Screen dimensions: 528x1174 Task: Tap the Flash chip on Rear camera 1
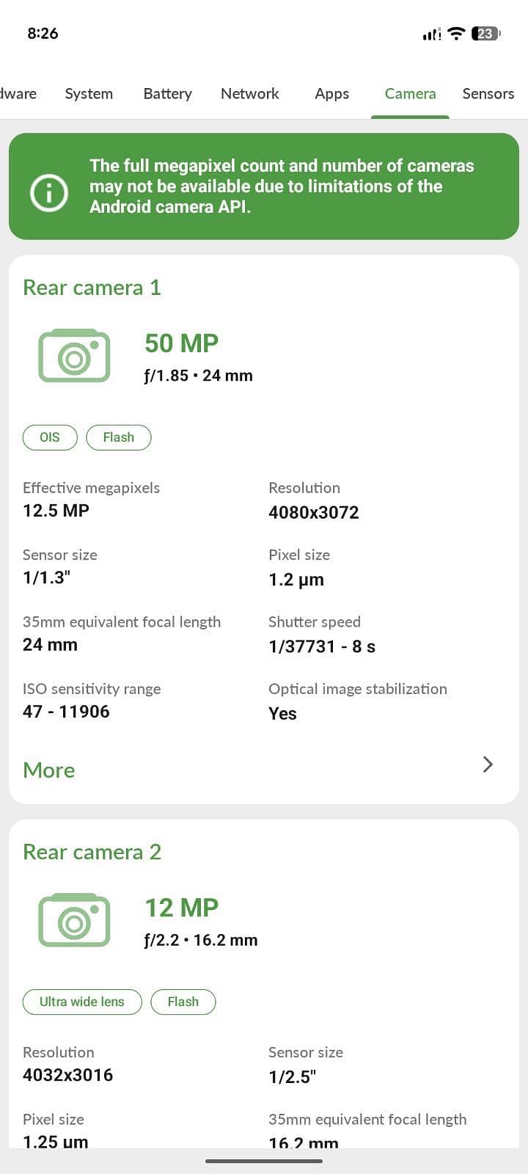pos(119,437)
